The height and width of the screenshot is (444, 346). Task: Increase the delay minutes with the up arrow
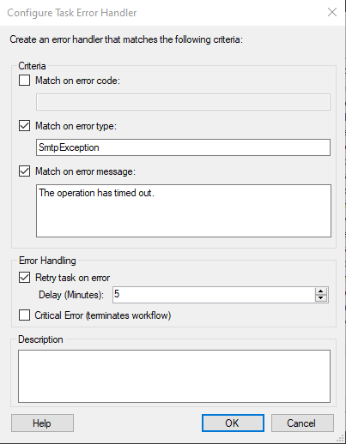[x=321, y=291]
